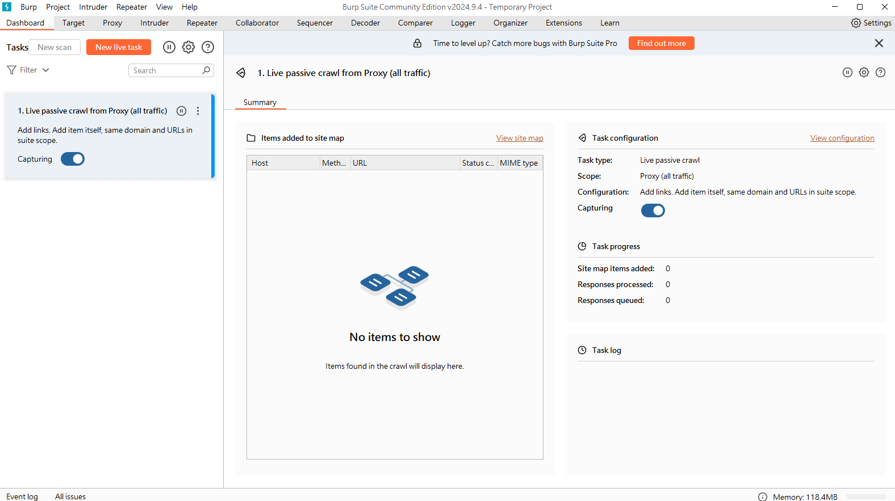
Task: Select the Summary tab
Action: coord(260,102)
